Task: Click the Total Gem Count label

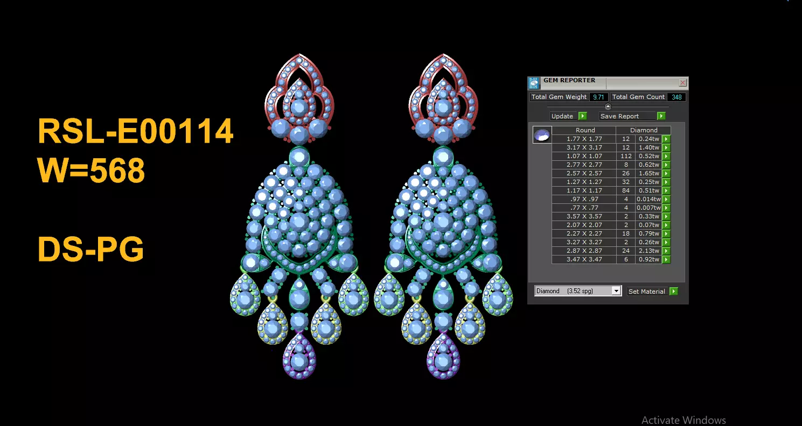Action: pos(638,97)
